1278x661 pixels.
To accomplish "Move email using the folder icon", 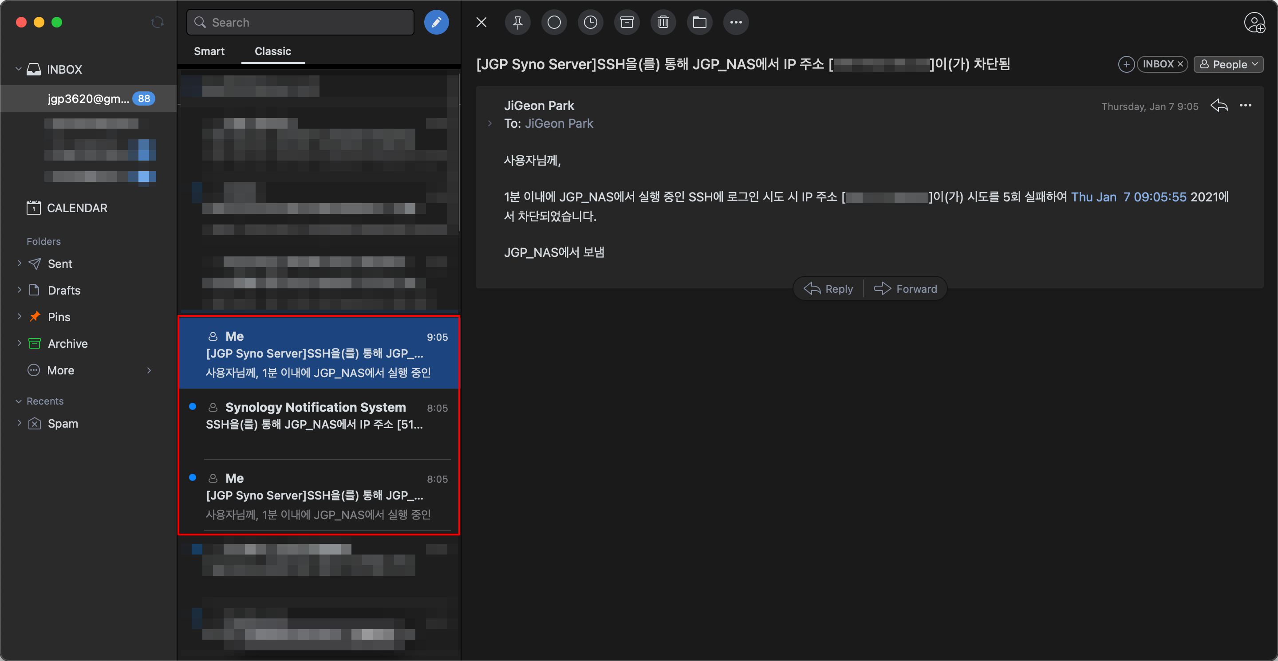I will coord(699,22).
